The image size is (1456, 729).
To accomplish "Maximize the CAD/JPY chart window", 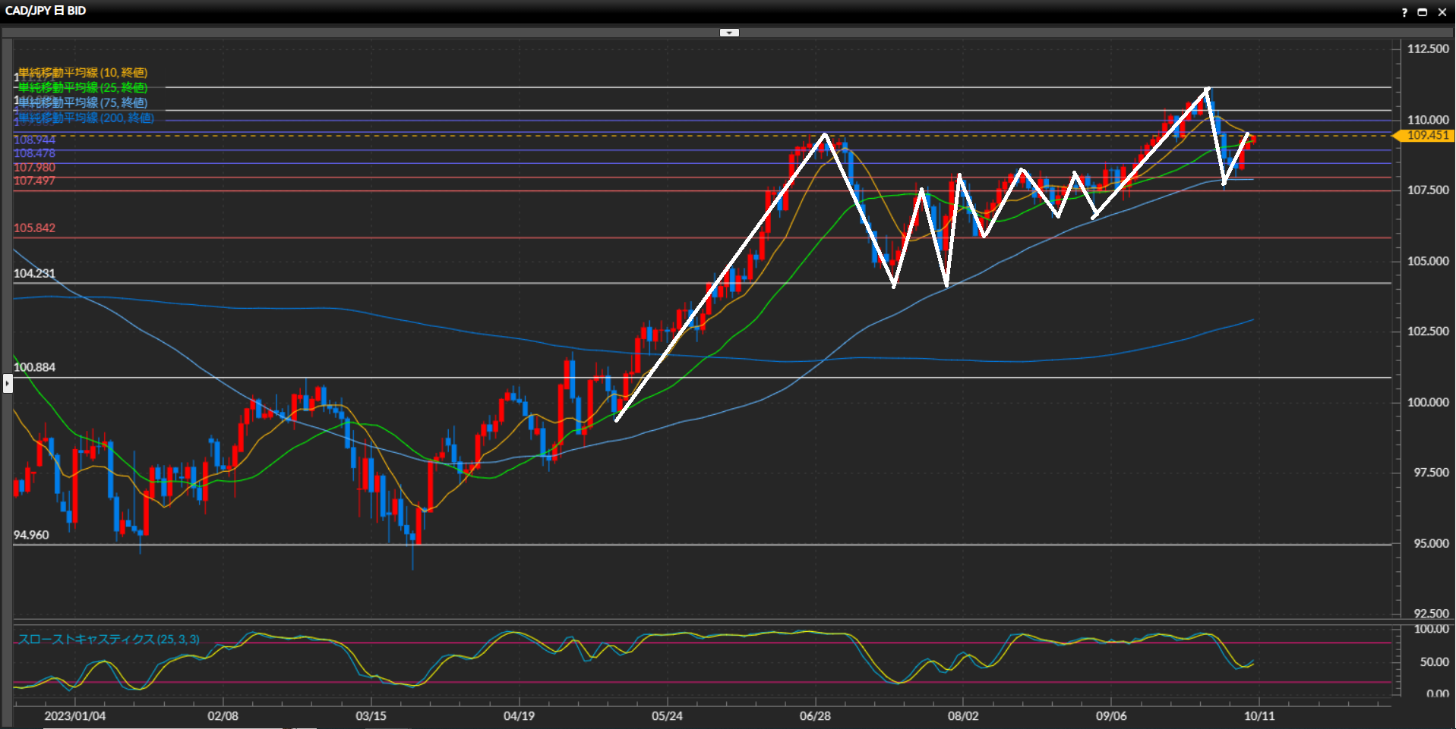I will point(1423,12).
